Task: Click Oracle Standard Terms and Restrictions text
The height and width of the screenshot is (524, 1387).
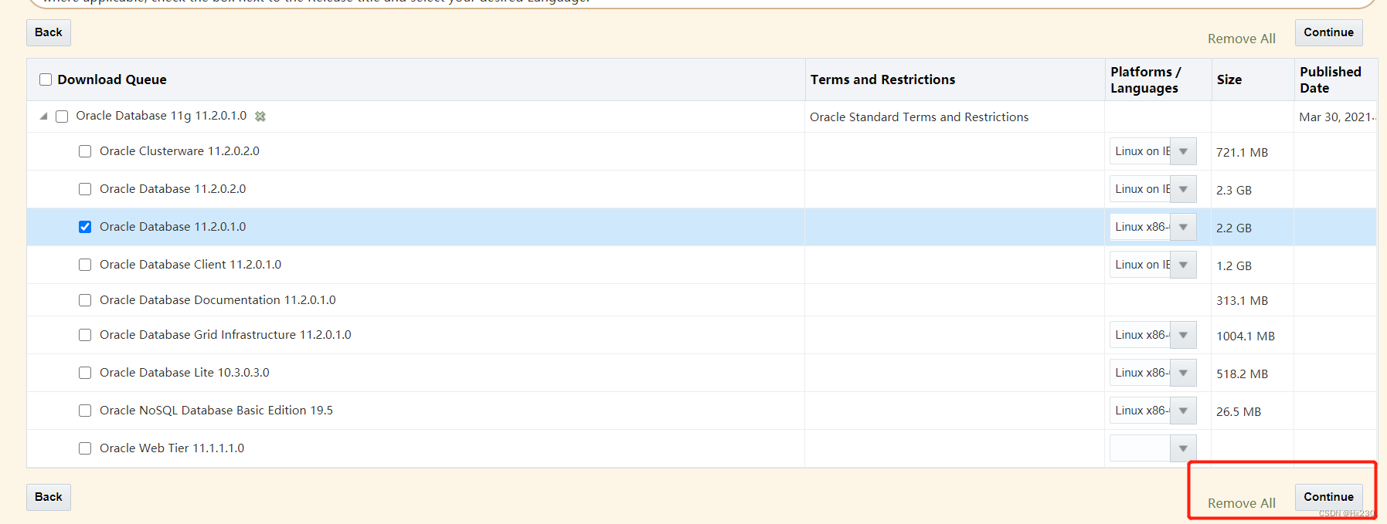Action: pos(919,117)
